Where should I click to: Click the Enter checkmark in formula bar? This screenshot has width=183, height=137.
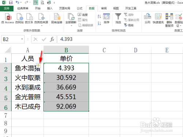coord(44,39)
